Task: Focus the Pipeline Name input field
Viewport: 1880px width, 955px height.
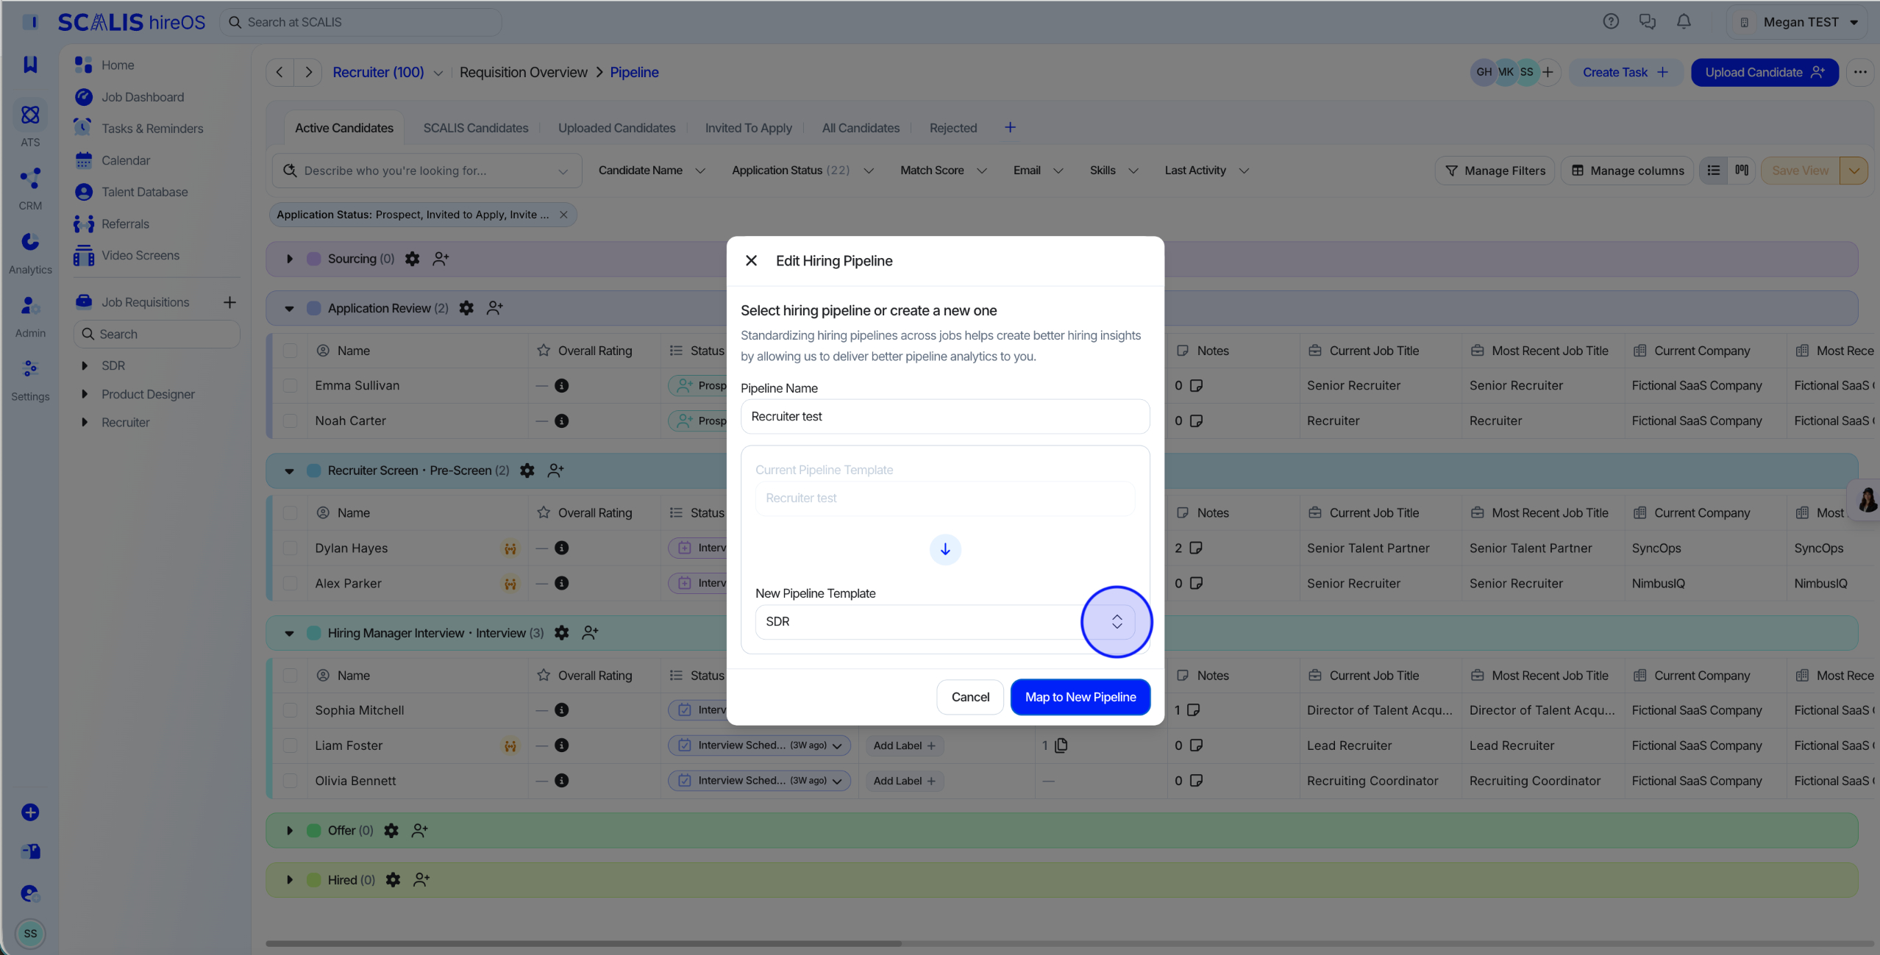Action: (945, 416)
